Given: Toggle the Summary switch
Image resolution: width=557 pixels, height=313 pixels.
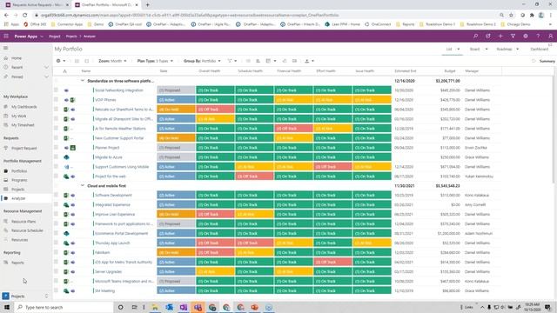Looking at the screenshot, I should pyautogui.click(x=534, y=61).
